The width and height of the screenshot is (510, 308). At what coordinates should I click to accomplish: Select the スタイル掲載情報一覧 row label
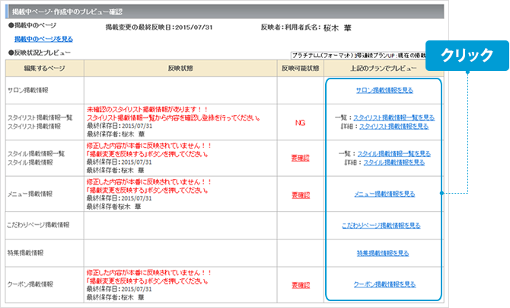click(36, 153)
